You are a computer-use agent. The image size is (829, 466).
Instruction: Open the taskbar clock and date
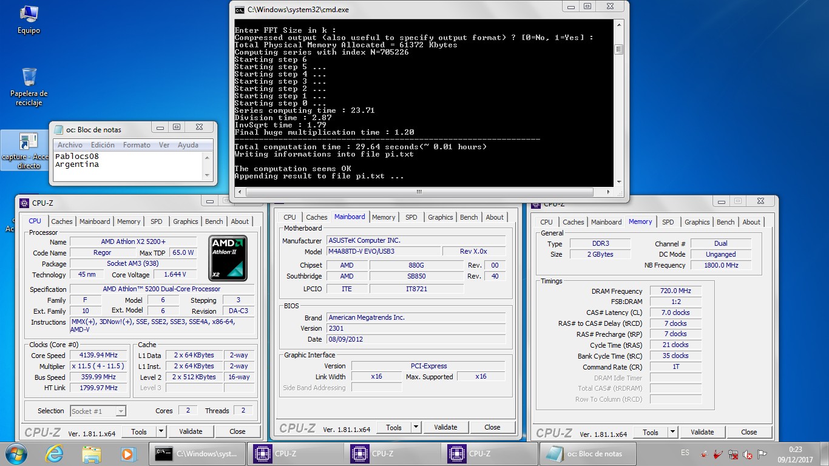[x=795, y=454]
